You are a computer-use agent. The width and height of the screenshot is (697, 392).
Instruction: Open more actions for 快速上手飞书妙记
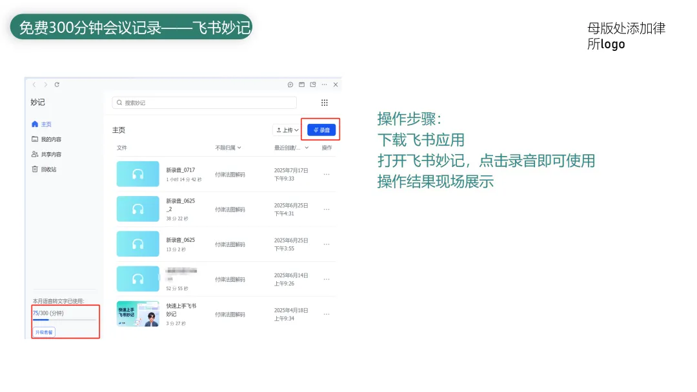327,315
